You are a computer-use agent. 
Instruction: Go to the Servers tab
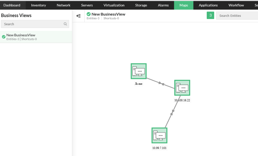[x=87, y=5]
